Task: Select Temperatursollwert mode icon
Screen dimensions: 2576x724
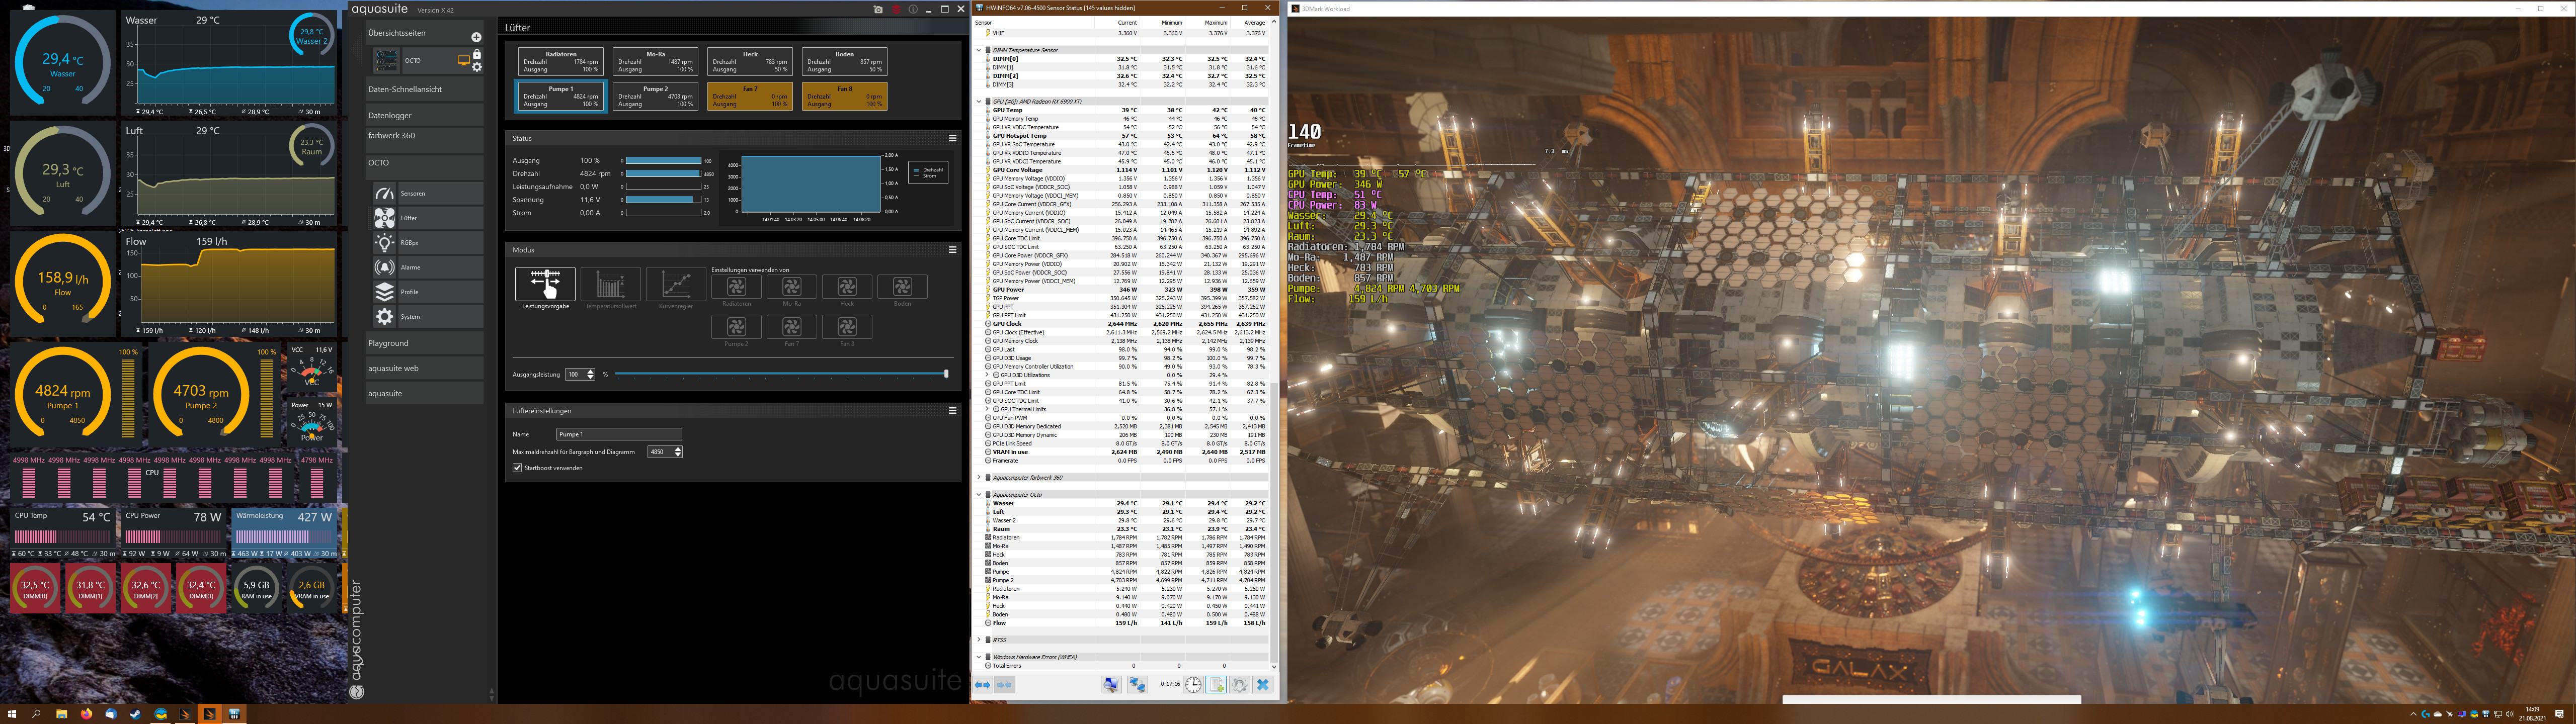Action: click(610, 284)
